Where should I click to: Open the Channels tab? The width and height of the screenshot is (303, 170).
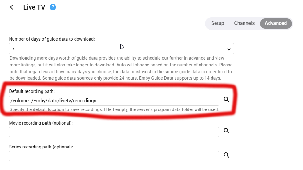click(x=244, y=23)
